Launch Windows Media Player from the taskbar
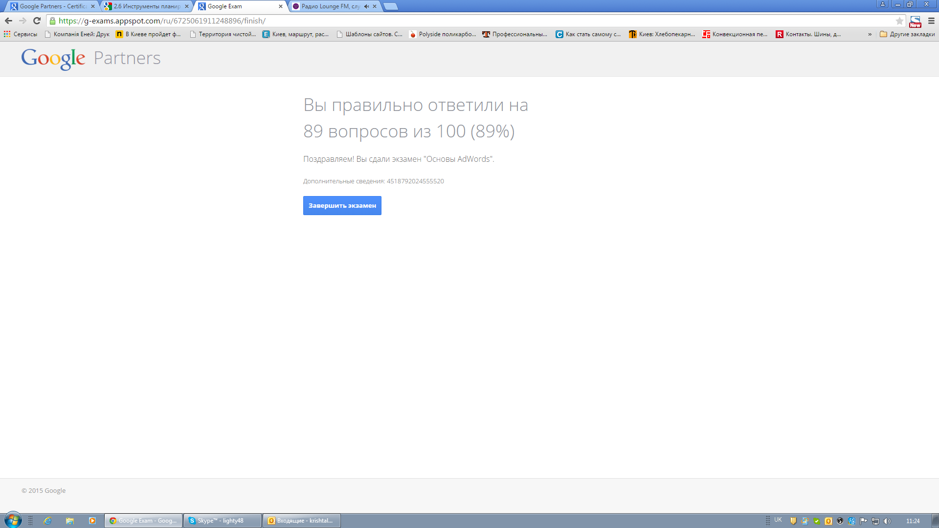Image resolution: width=939 pixels, height=528 pixels. tap(92, 521)
